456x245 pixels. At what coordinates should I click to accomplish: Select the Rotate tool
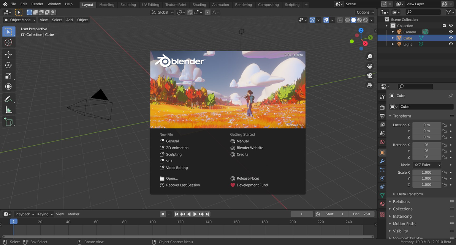(8, 65)
